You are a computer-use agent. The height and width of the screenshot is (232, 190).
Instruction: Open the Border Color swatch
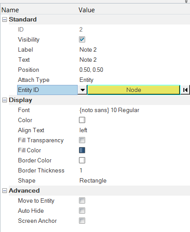pyautogui.click(x=82, y=160)
